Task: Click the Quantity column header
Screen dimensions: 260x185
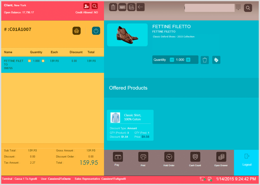Action: 36,52
